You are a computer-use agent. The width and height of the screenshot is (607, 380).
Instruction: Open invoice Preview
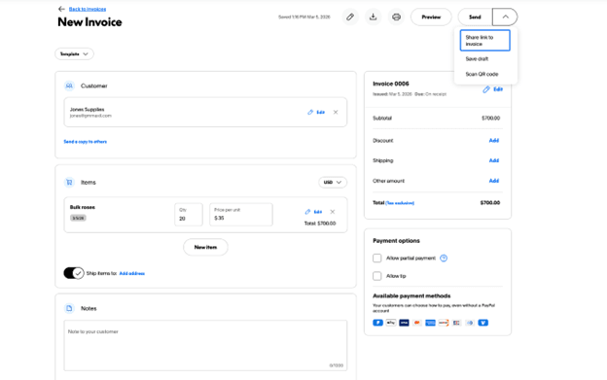coord(431,17)
